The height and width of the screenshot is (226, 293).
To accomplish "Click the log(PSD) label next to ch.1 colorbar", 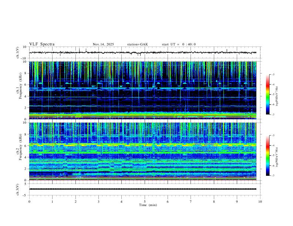I will 277,96.
